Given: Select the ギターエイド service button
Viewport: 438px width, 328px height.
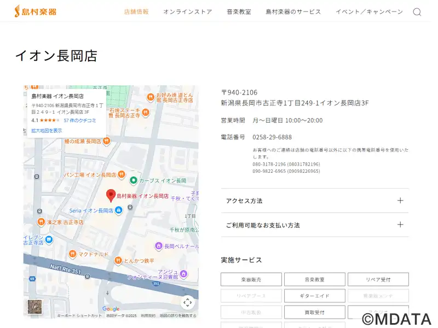Looking at the screenshot, I should pyautogui.click(x=315, y=296).
